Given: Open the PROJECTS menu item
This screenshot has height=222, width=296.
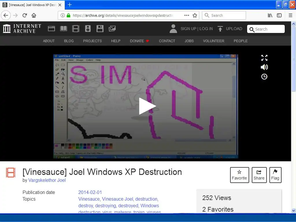Looking at the screenshot, I should pyautogui.click(x=92, y=41).
